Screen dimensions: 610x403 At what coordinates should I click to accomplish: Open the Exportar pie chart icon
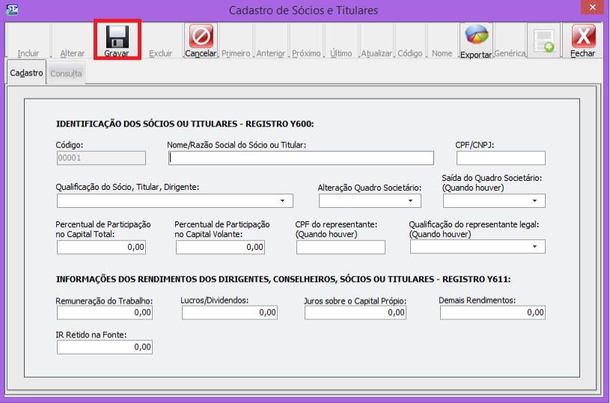(476, 37)
